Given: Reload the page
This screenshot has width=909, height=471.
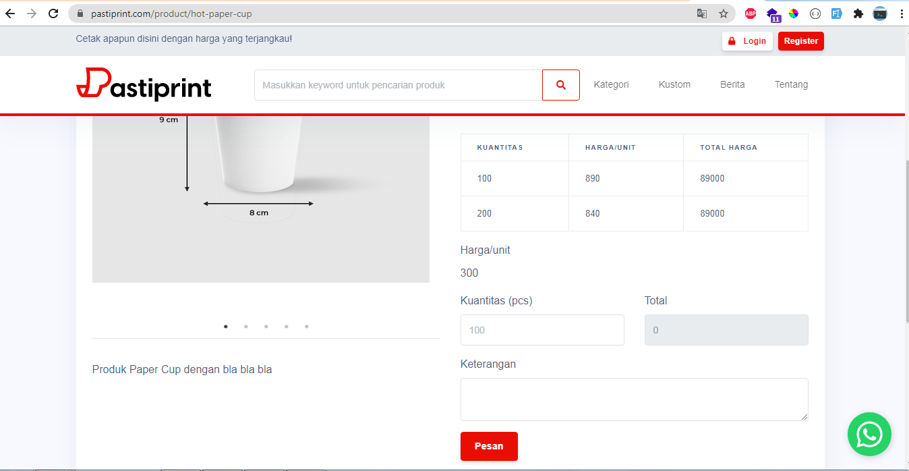Looking at the screenshot, I should [x=53, y=13].
